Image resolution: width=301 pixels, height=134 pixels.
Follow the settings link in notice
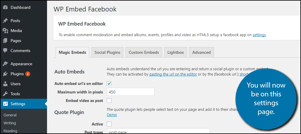point(259,35)
